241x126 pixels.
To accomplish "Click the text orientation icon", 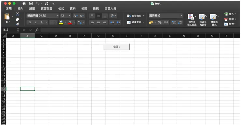I will point(112,16).
